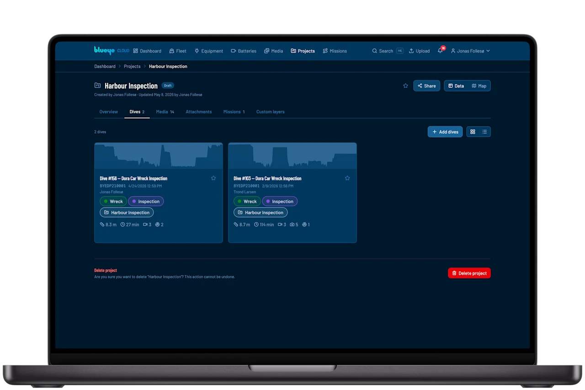Open Dashboard in top navigation
Viewport: 585px width, 390px height.
click(x=147, y=51)
